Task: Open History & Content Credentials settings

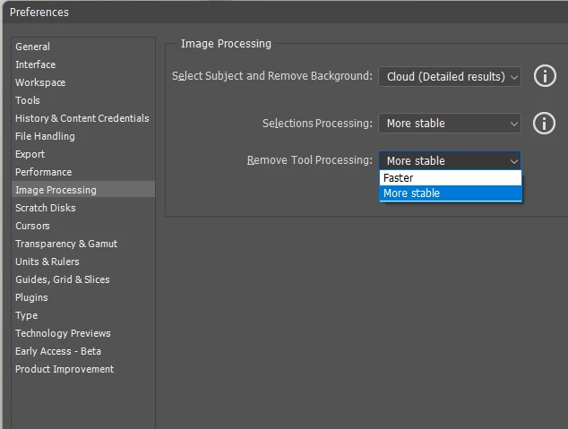Action: (82, 118)
